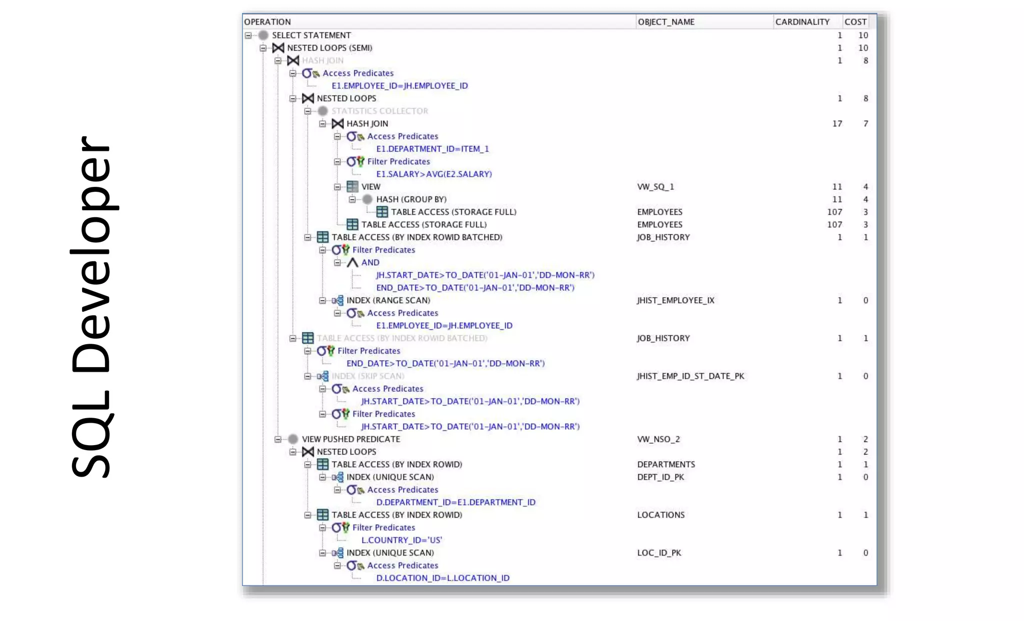Viewport: 1024px width, 621px height.
Task: Click the INDEX (RANGE SCAN) icon
Action: [x=337, y=300]
